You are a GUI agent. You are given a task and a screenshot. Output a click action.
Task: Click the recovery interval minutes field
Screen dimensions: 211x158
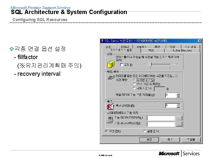tap(171, 105)
